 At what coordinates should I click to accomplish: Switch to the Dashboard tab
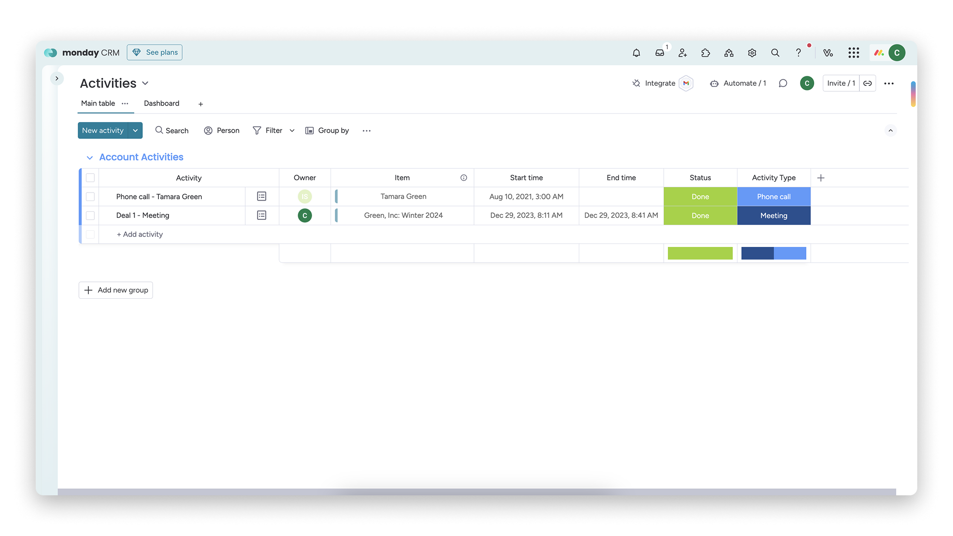click(x=162, y=103)
